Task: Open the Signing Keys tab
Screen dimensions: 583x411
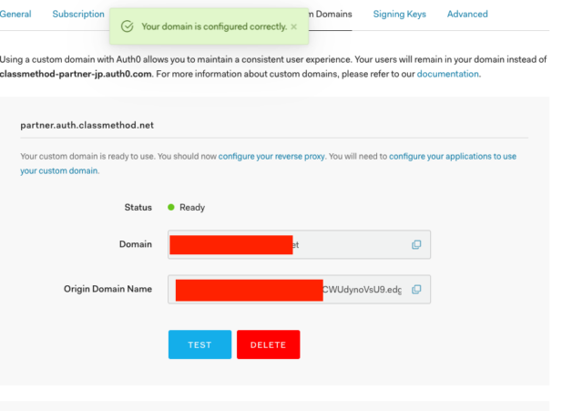Action: tap(400, 15)
